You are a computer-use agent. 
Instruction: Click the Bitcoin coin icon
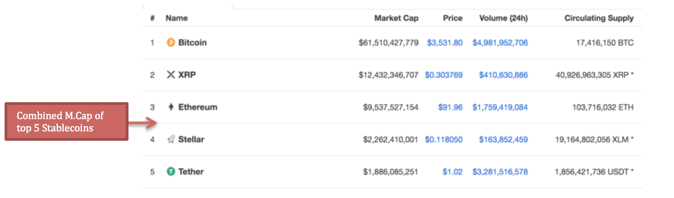[x=171, y=42]
